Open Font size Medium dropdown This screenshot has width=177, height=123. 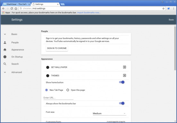109,113
